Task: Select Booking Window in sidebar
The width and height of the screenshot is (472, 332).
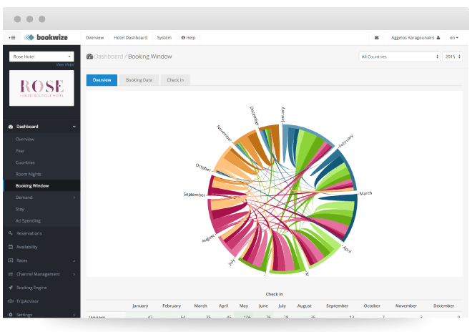Action: pyautogui.click(x=32, y=185)
